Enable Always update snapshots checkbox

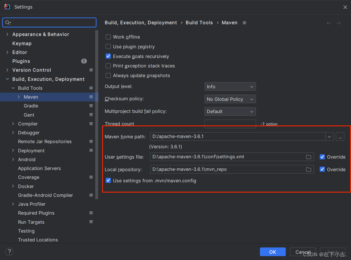pyautogui.click(x=108, y=75)
